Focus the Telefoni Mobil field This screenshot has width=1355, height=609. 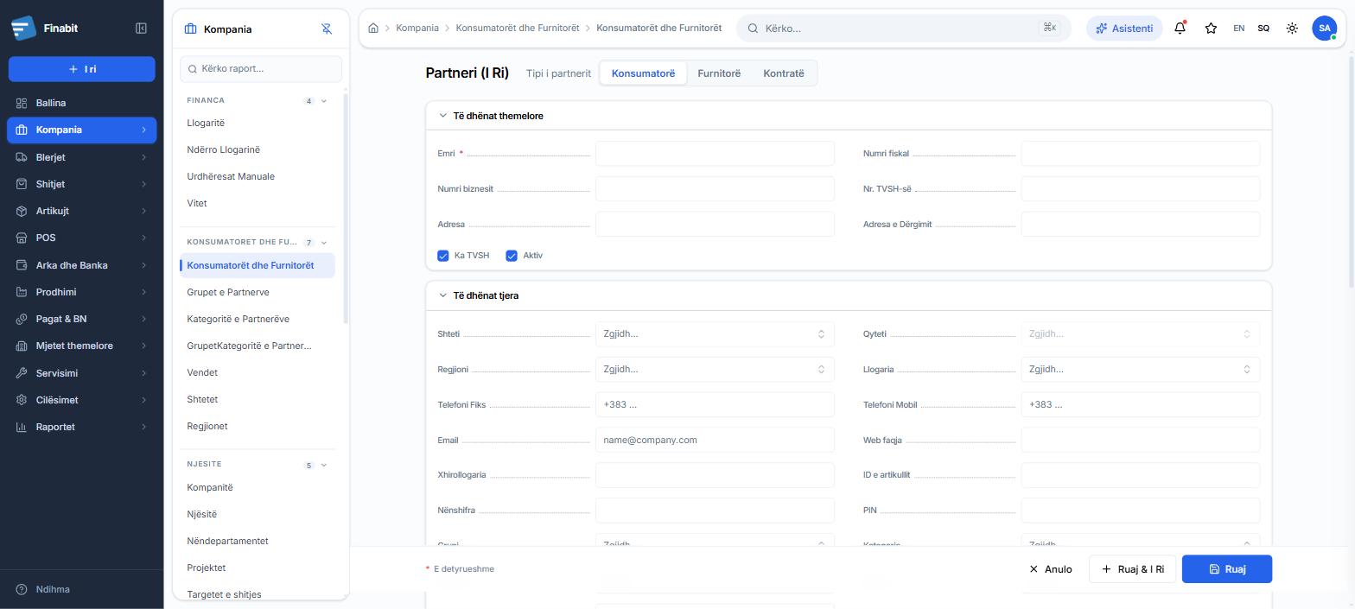pos(1140,405)
